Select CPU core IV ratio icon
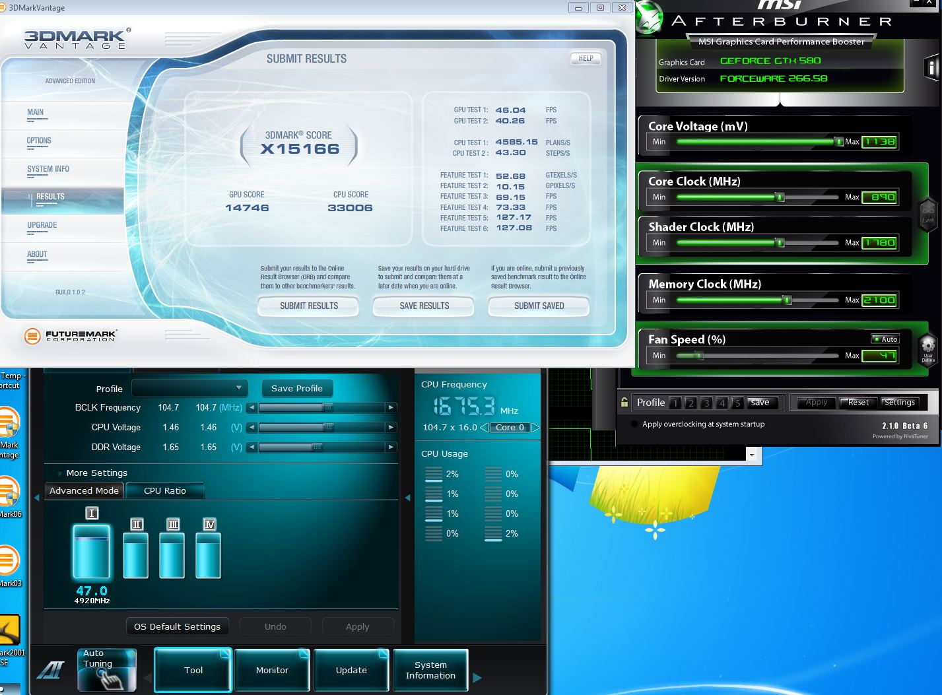The height and width of the screenshot is (695, 942). click(x=209, y=524)
